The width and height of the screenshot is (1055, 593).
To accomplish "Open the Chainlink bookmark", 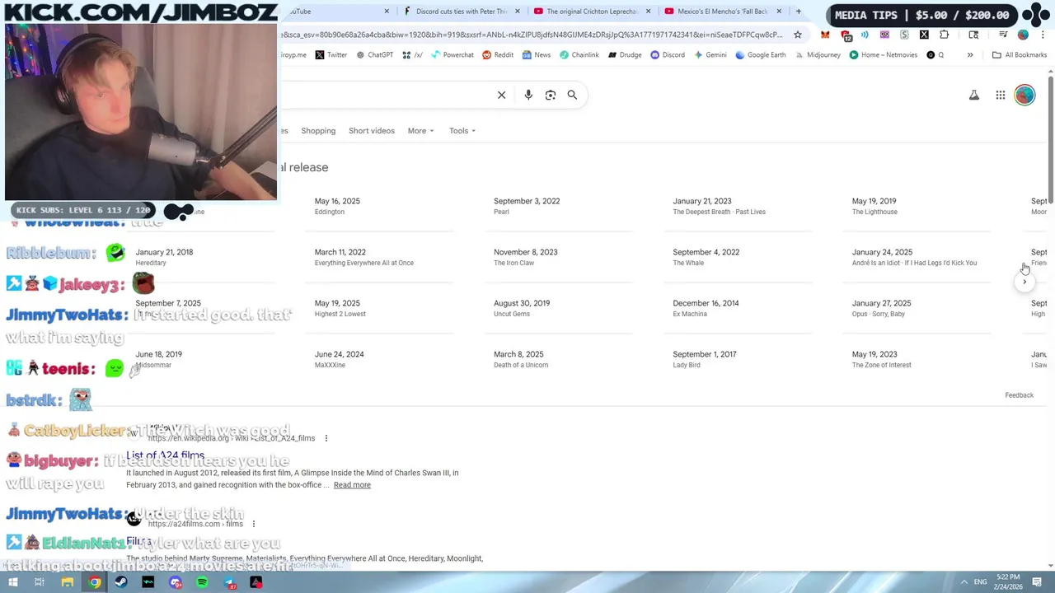I will [579, 55].
